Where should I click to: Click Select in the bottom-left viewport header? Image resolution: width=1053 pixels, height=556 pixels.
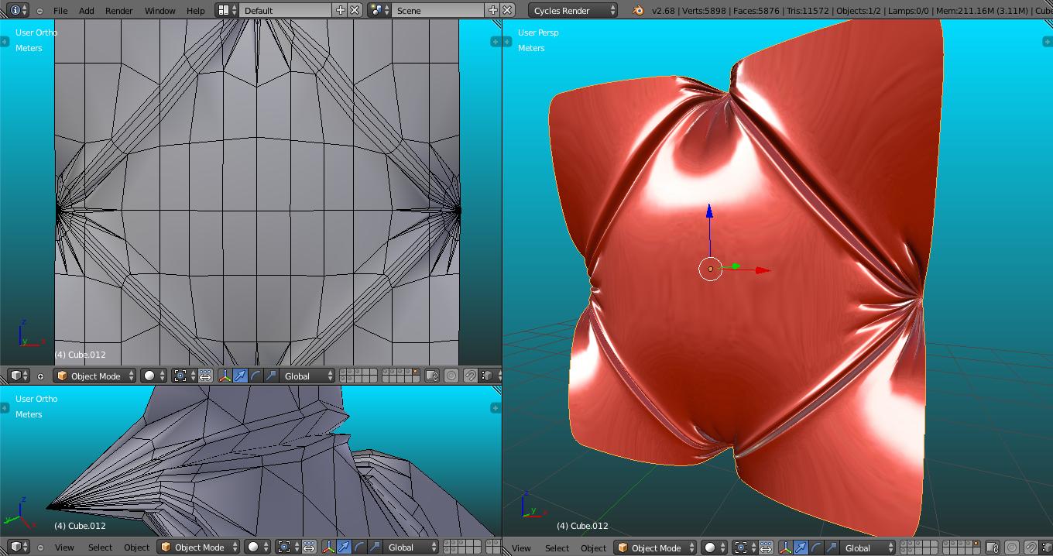coord(100,547)
